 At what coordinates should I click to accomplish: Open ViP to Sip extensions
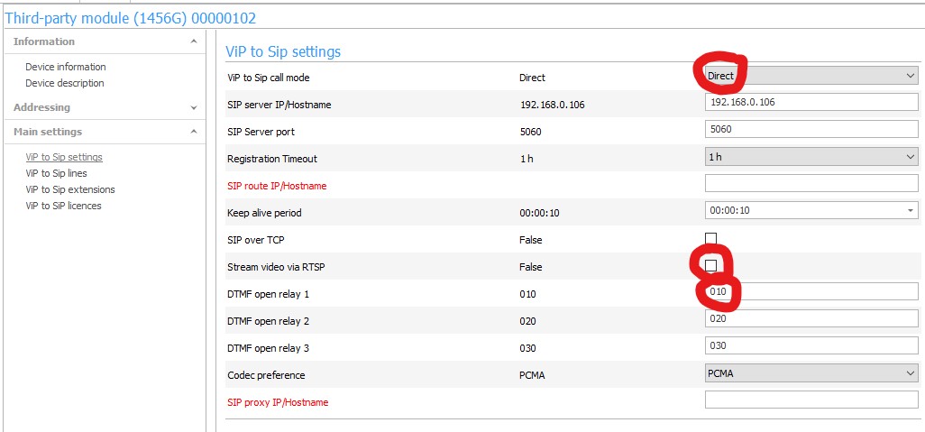coord(70,189)
